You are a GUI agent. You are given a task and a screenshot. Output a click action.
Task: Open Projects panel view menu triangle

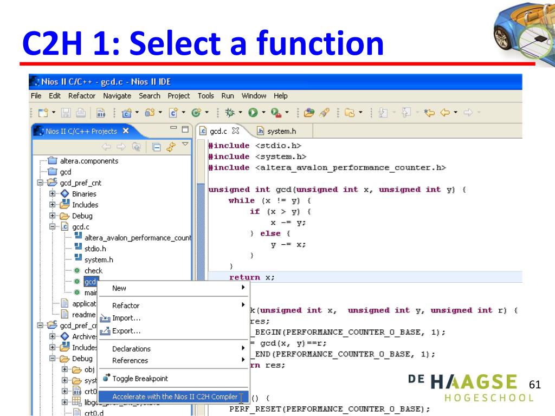[x=185, y=144]
